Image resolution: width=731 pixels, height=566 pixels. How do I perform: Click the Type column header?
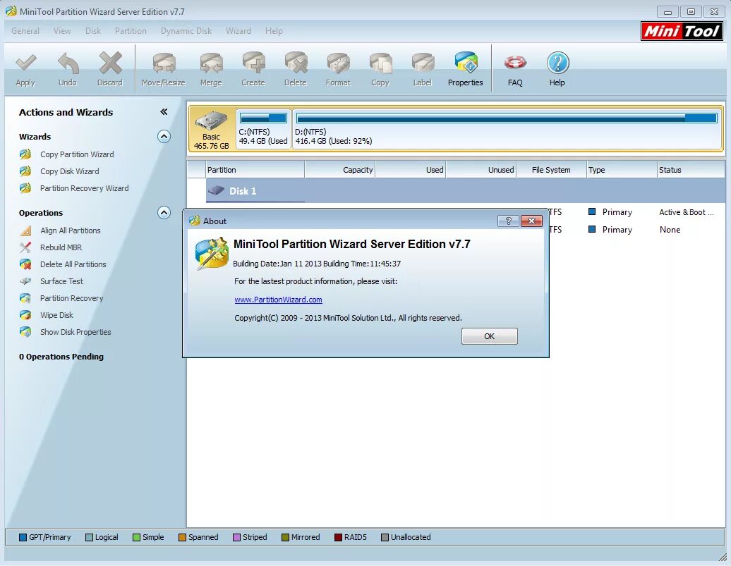tap(622, 170)
